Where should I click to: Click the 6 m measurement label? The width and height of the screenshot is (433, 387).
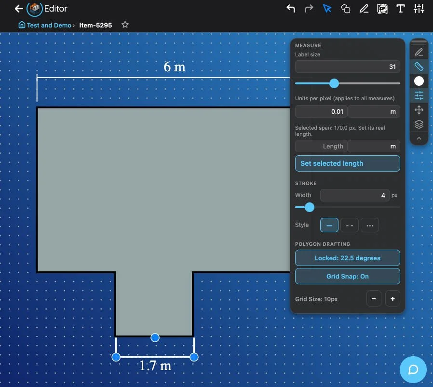coord(174,67)
